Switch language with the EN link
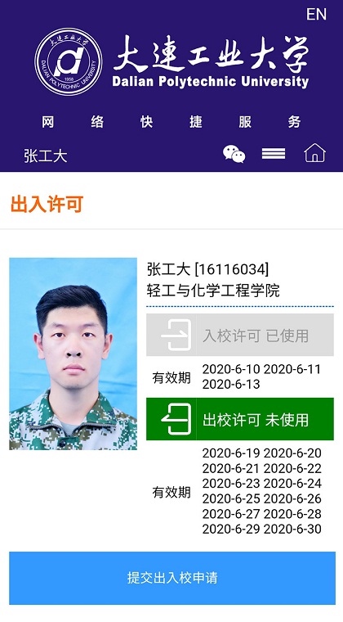 point(316,14)
